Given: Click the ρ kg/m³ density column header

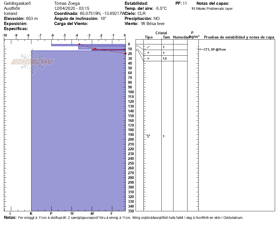Looking at the screenshot, I should pyautogui.click(x=194, y=35).
